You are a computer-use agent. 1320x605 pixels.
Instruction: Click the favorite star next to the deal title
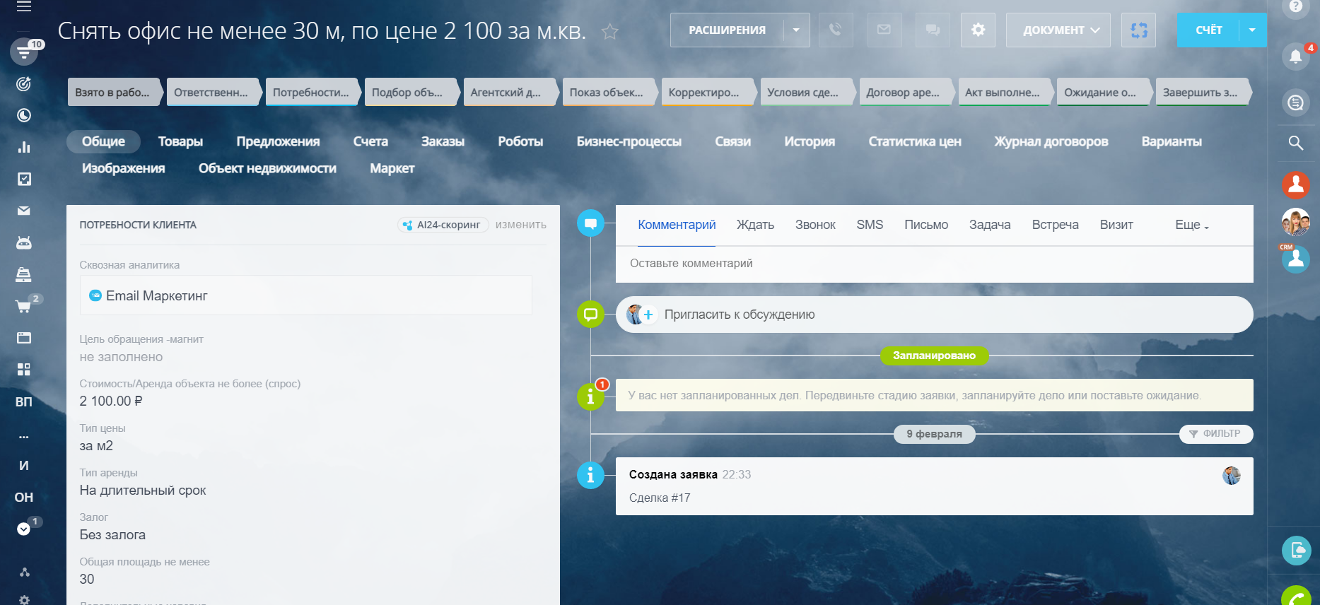coord(609,32)
